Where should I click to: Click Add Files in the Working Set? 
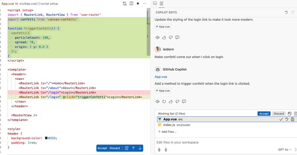[167, 132]
